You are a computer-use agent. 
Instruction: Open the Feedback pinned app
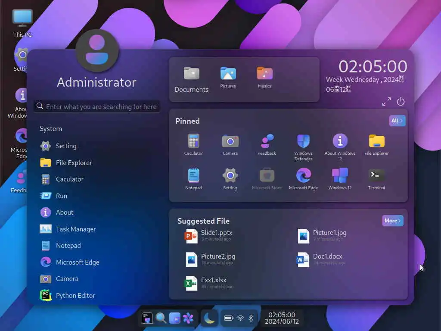point(267,145)
